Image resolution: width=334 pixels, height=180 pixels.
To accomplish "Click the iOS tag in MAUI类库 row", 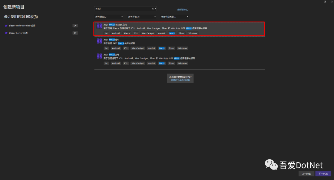I will 126,48.
